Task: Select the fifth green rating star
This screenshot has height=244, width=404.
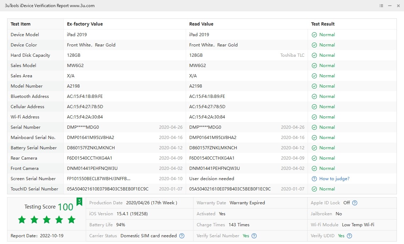Action: (72, 220)
